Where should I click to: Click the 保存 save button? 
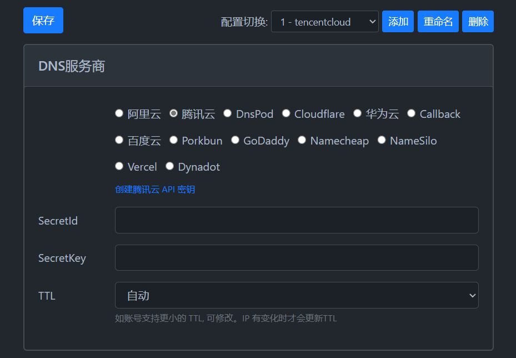click(43, 21)
